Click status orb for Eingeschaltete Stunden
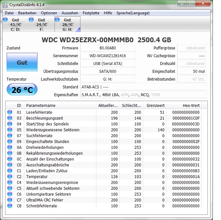 (10, 141)
